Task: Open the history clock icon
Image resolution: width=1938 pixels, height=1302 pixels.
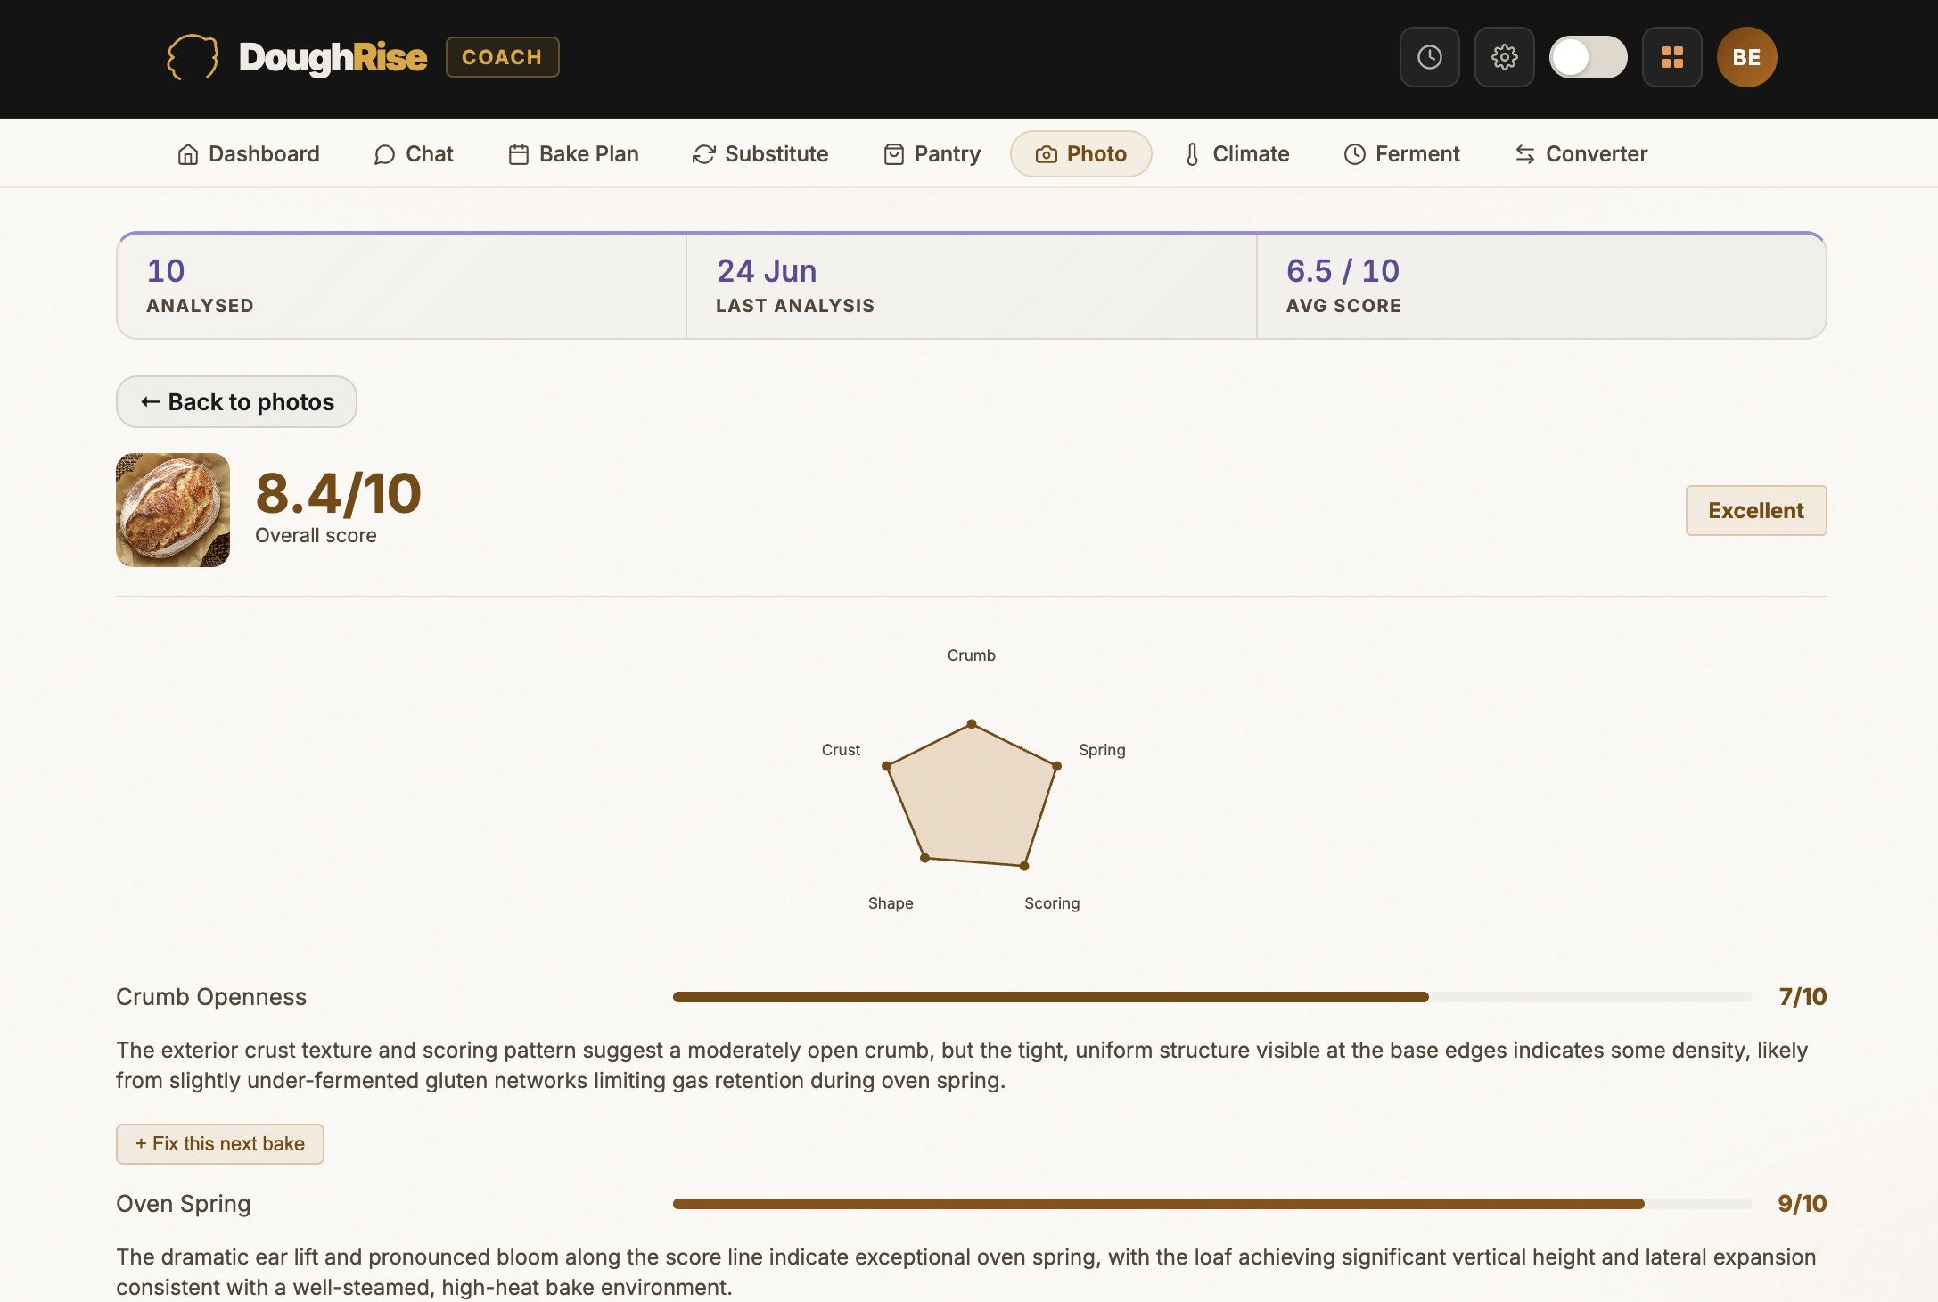Action: point(1429,57)
